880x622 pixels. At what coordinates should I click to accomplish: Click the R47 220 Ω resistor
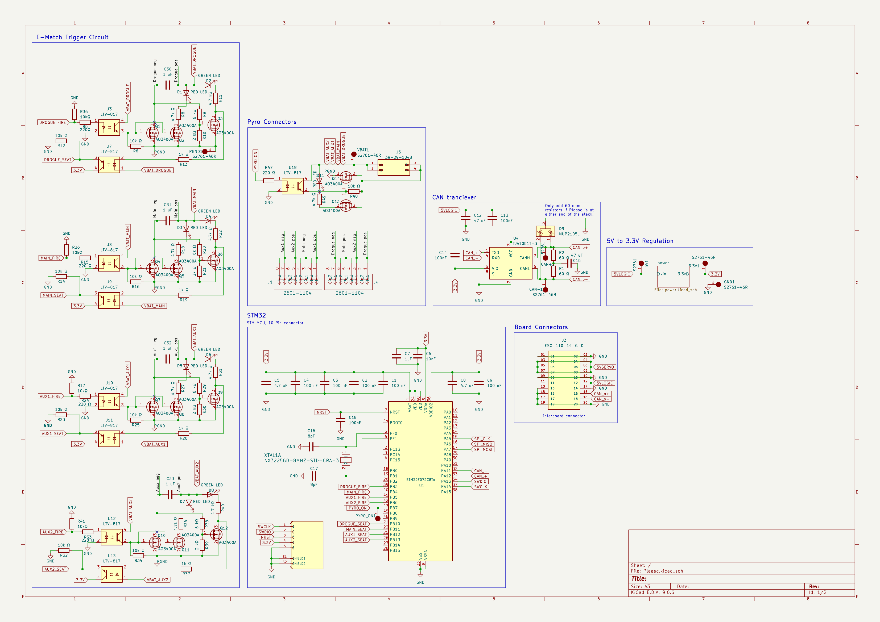[x=269, y=181]
